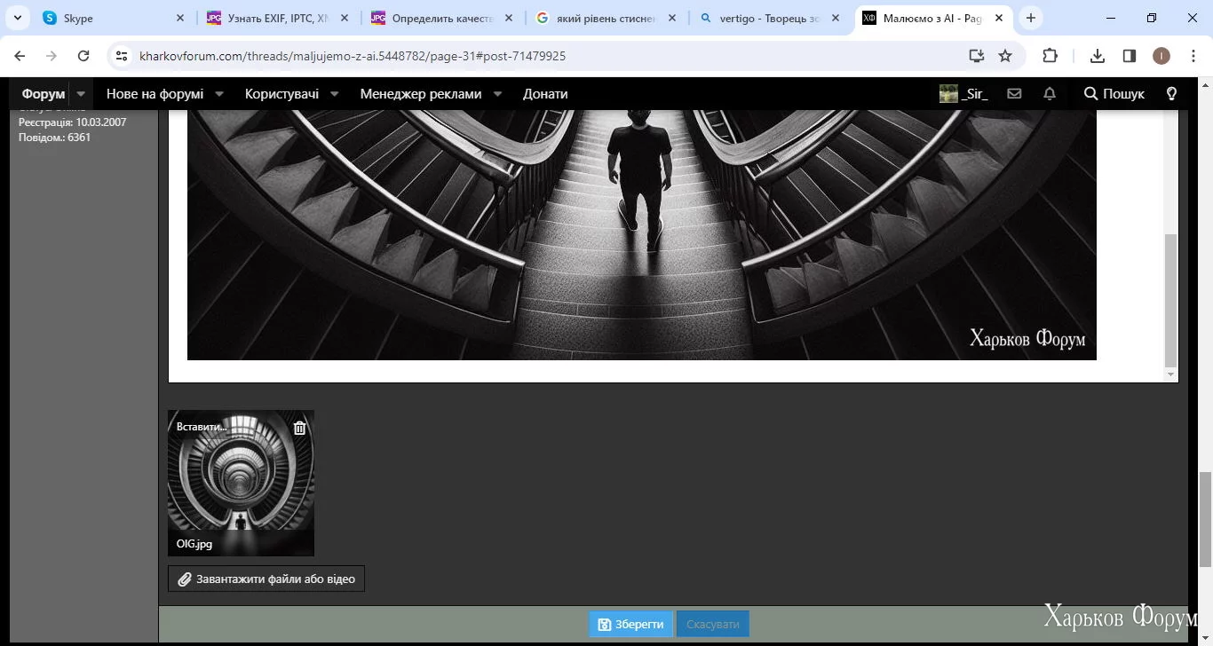Click the post editor's vertical scrollbar
The width and height of the screenshot is (1213, 646).
click(1170, 300)
